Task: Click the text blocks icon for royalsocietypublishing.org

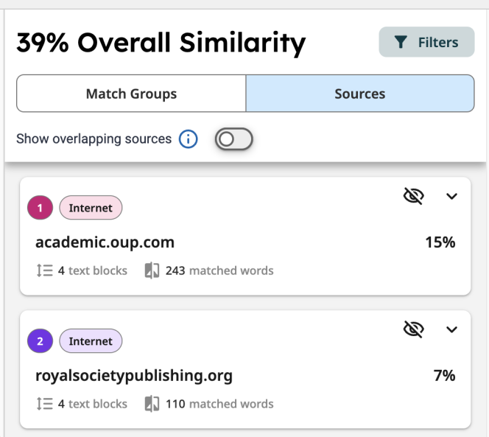Action: pos(44,404)
